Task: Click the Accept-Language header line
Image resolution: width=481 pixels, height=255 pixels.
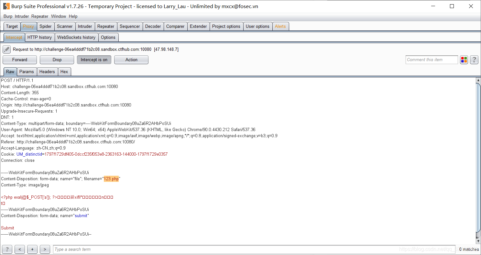Action: [x=33, y=148]
